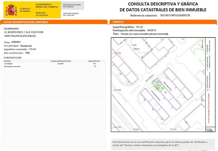Click the 'URBANO' value

point(16,42)
